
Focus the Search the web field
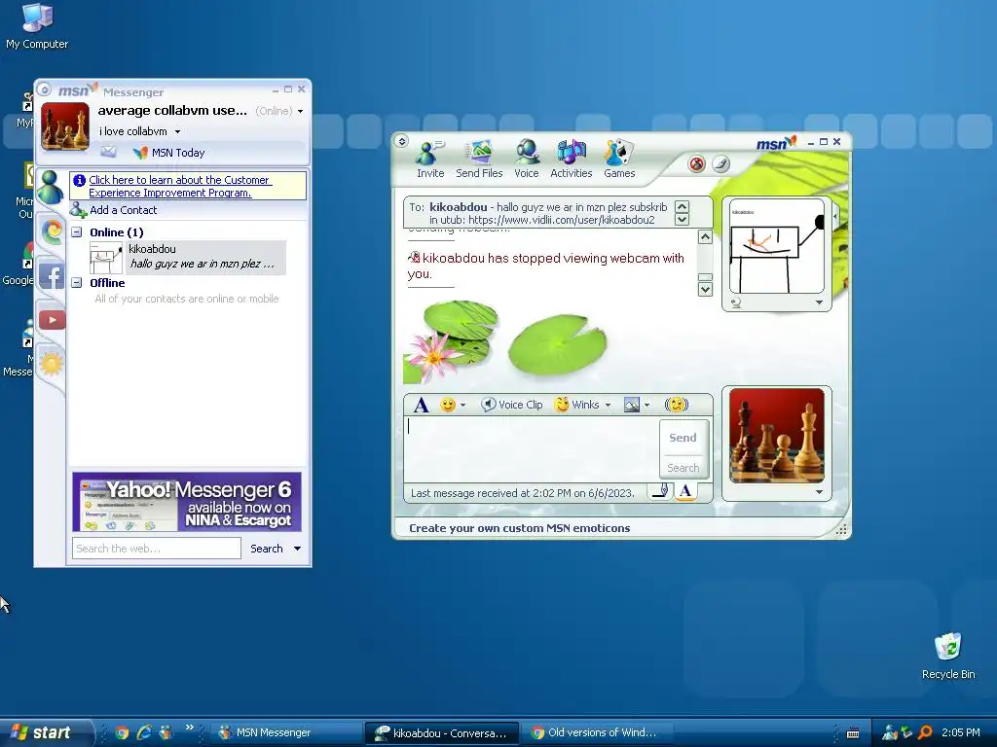pyautogui.click(x=157, y=549)
